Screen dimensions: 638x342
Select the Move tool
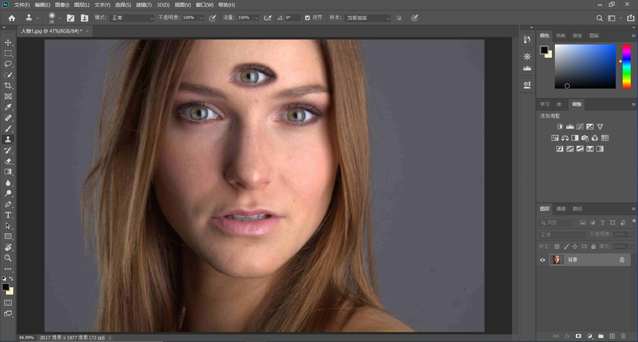8,42
